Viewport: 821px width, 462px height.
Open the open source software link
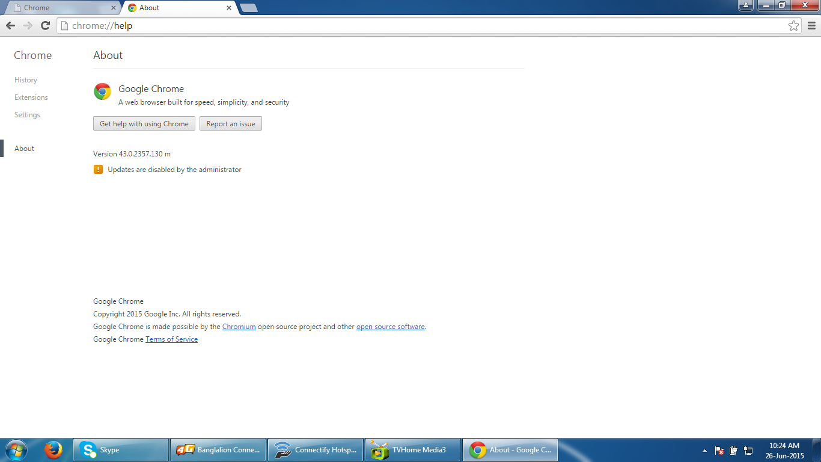(x=391, y=327)
